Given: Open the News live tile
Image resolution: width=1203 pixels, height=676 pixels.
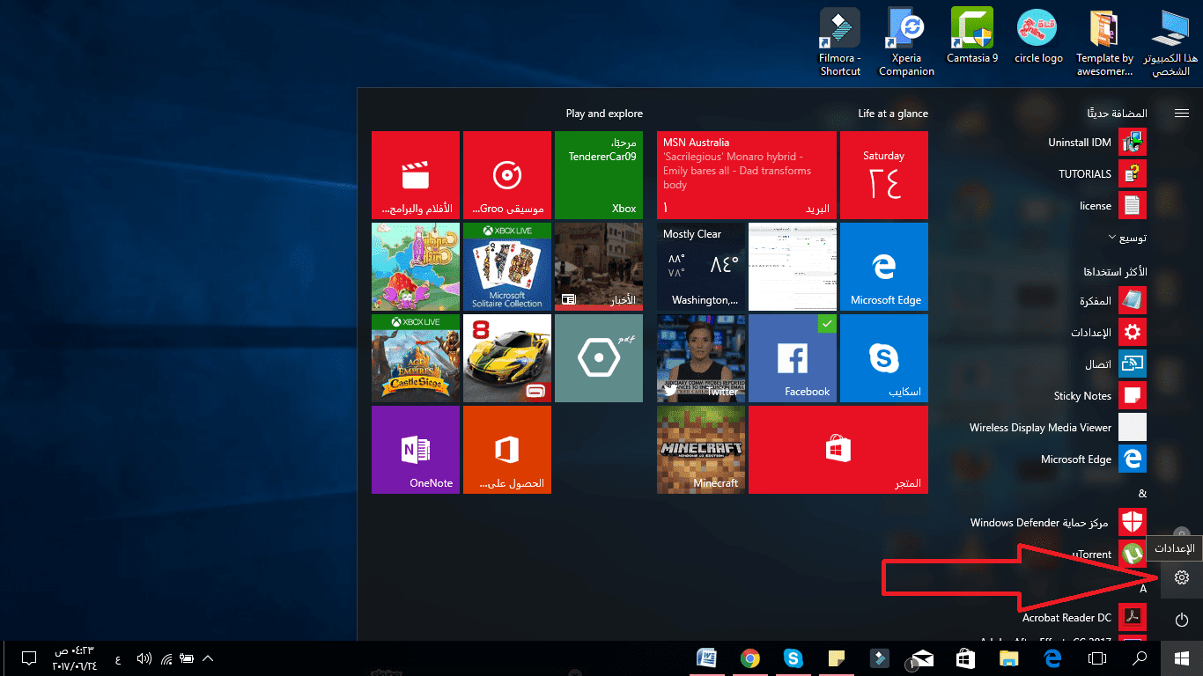Looking at the screenshot, I should (x=599, y=267).
